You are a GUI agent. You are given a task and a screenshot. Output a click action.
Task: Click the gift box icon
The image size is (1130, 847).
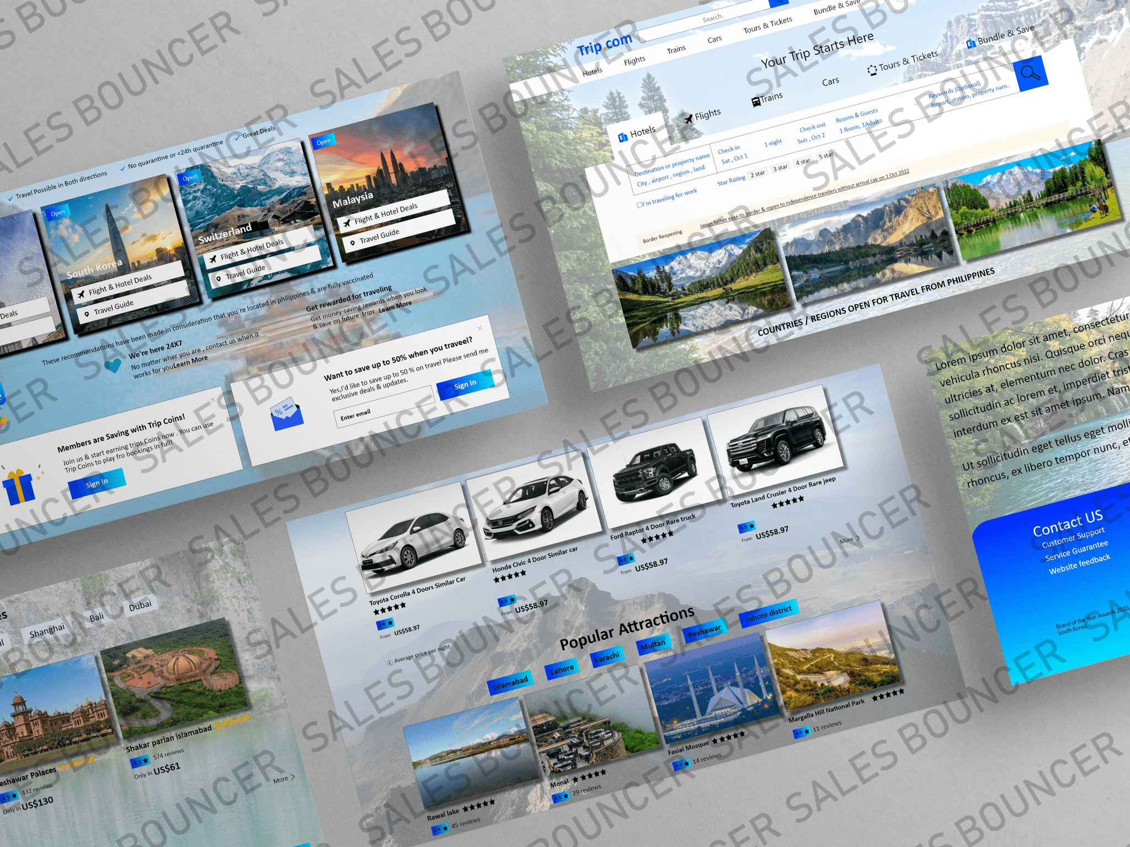point(19,486)
